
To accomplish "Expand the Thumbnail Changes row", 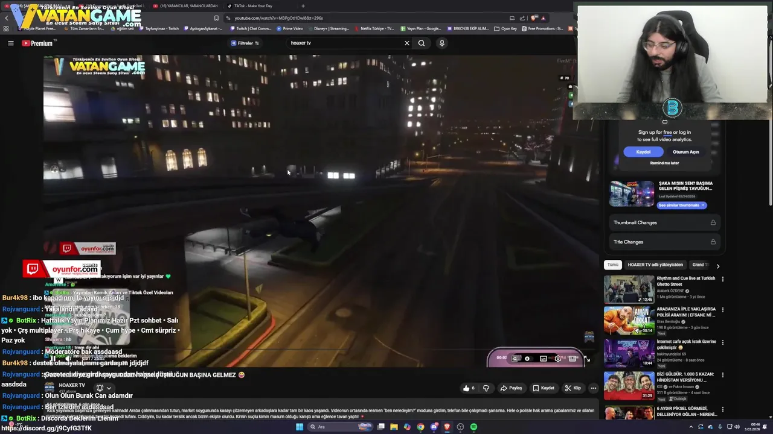I will point(664,222).
